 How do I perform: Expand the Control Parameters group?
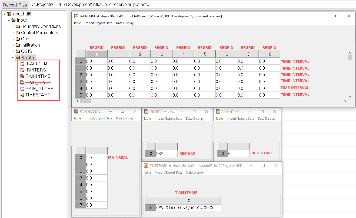coord(13,33)
